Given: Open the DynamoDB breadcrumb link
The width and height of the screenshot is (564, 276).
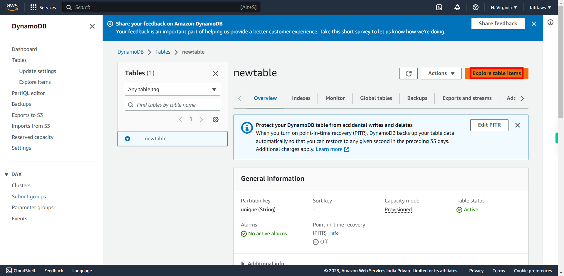Looking at the screenshot, I should tap(130, 52).
